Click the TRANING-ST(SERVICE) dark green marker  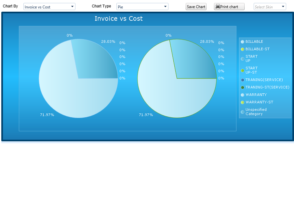pyautogui.click(x=242, y=88)
